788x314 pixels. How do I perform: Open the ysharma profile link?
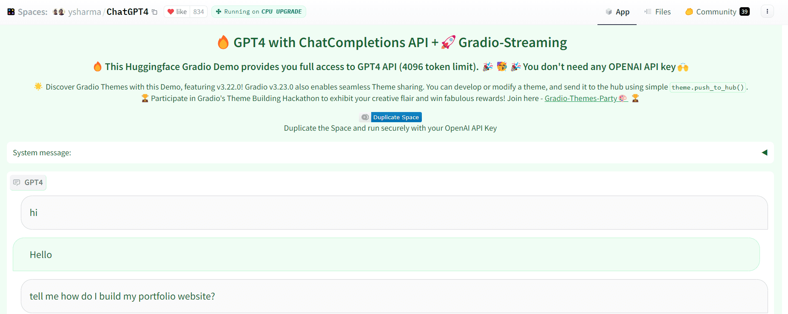coord(85,12)
